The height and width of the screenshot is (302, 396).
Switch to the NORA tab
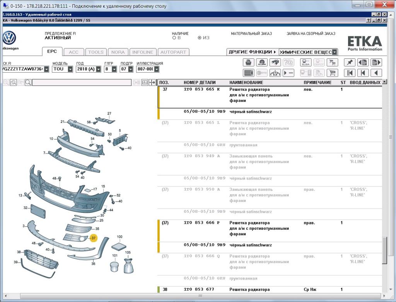coord(118,52)
